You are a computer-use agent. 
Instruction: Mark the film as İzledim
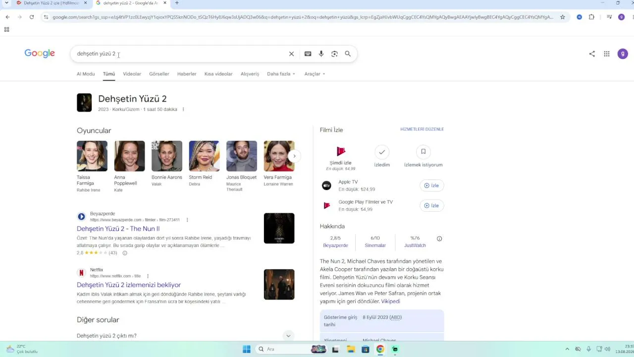coord(382,152)
